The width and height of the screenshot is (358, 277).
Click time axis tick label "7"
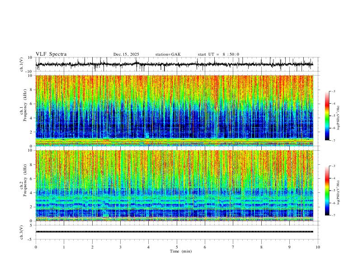(233, 247)
